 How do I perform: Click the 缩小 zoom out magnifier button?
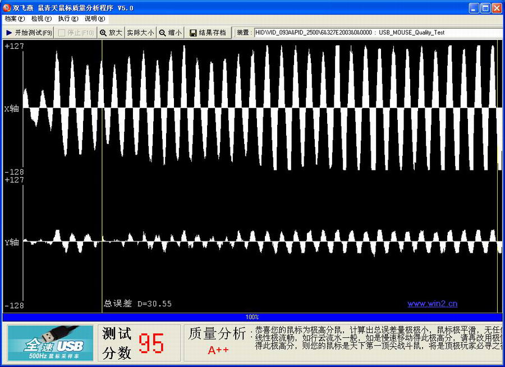click(x=170, y=32)
